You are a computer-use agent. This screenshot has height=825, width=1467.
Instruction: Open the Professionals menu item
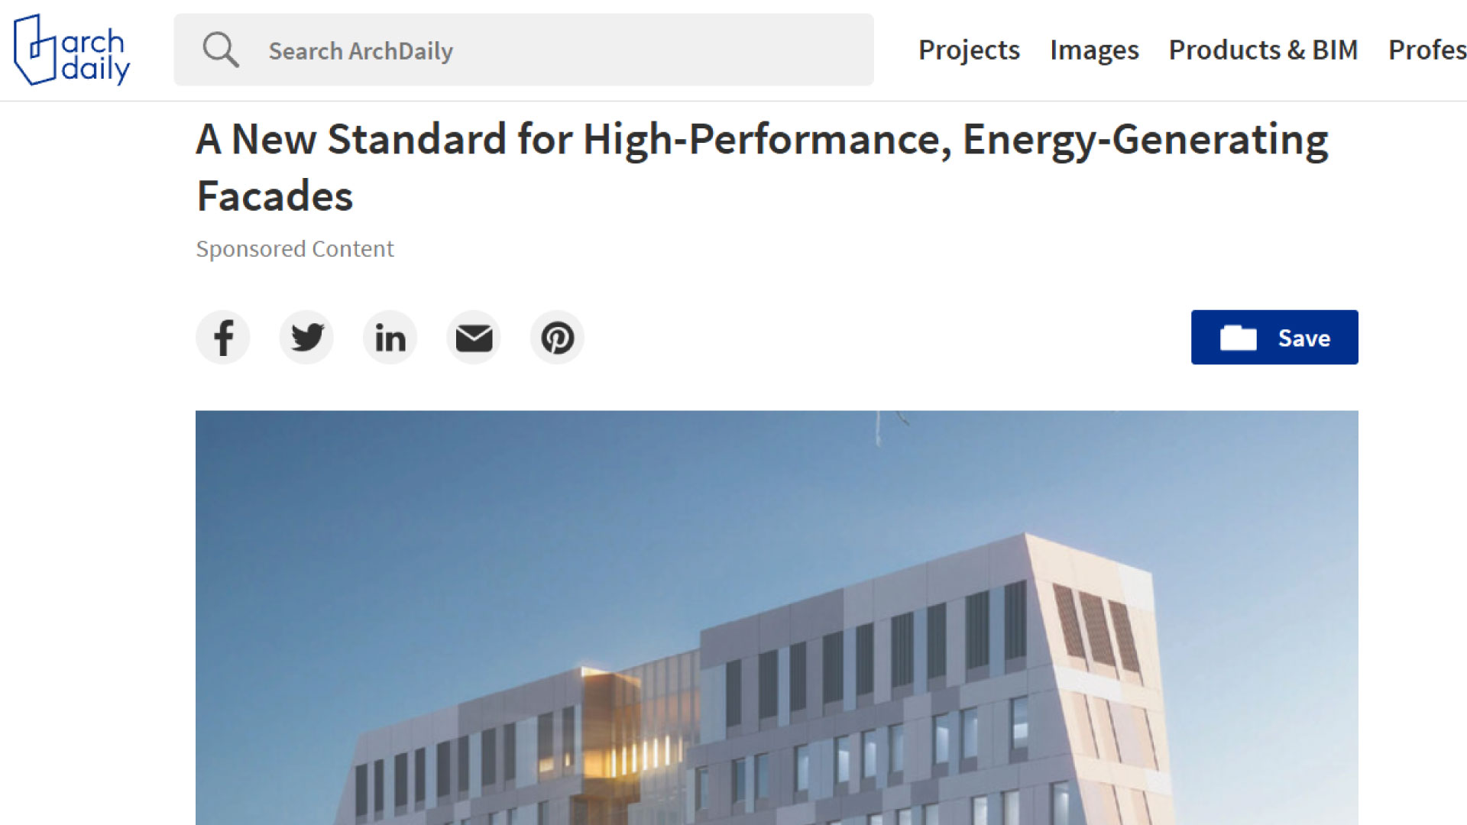point(1427,50)
